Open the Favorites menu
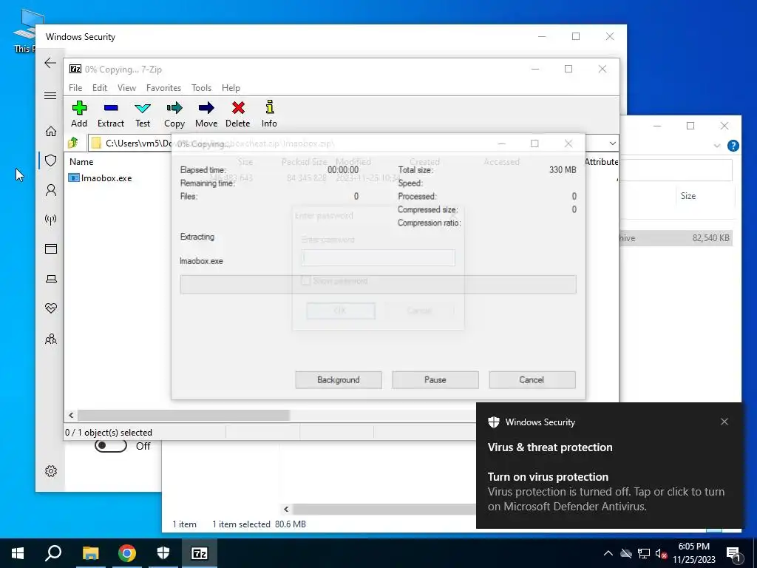Image resolution: width=757 pixels, height=568 pixels. (163, 88)
